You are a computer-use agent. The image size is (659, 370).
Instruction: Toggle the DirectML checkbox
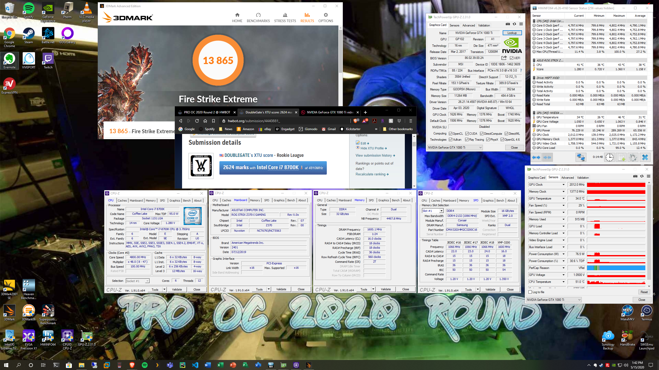click(506, 134)
